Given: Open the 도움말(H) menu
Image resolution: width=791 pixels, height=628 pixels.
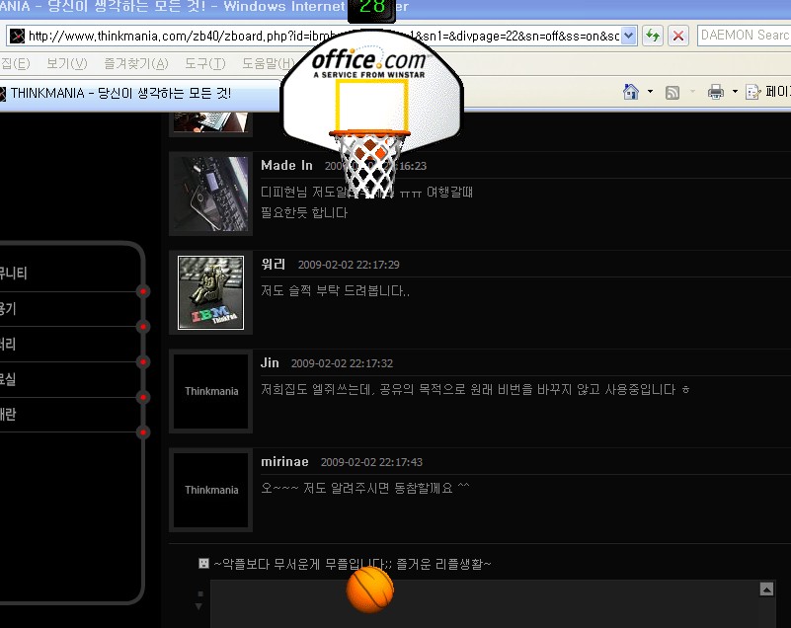Looking at the screenshot, I should [268, 63].
